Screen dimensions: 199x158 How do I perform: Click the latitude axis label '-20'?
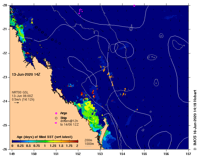(4, 5)
